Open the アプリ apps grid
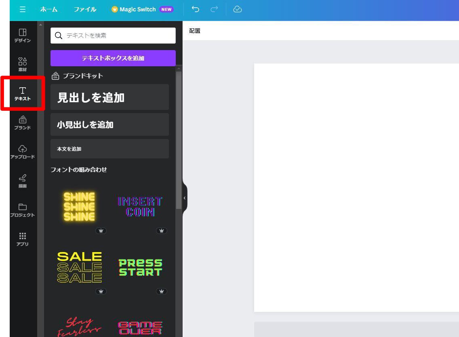 (23, 239)
